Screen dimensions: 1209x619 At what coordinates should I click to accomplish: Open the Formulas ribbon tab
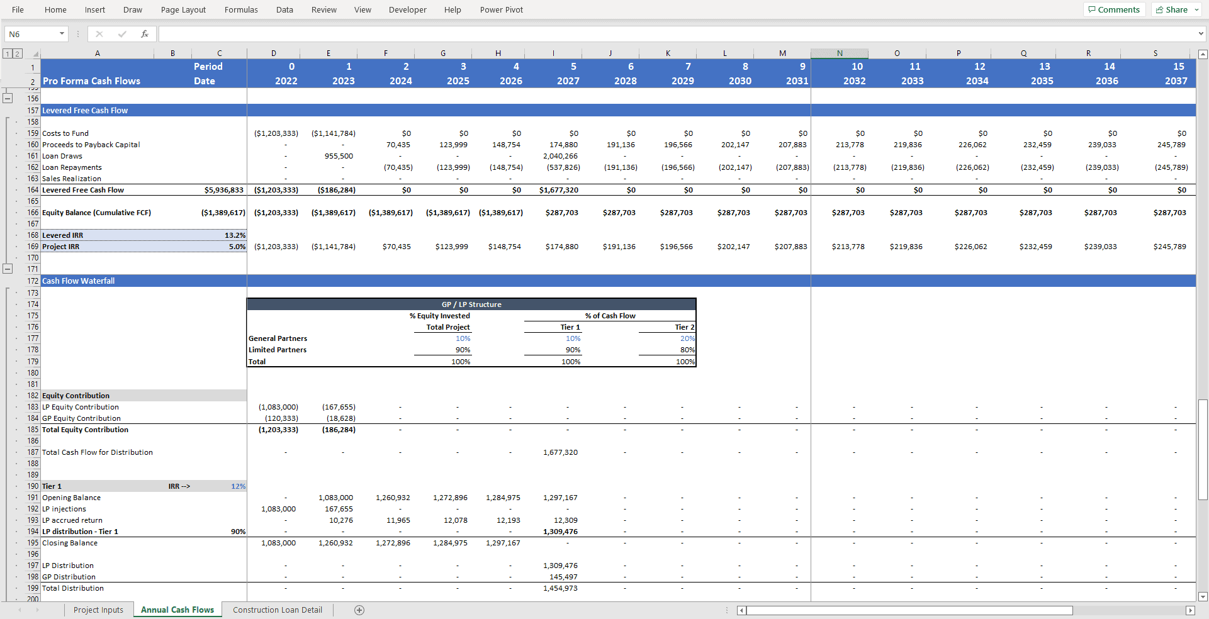click(x=241, y=9)
